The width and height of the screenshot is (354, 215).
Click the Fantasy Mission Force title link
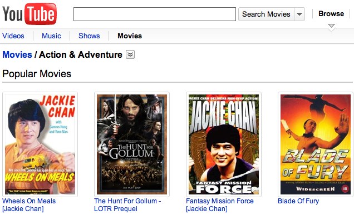pos(220,205)
